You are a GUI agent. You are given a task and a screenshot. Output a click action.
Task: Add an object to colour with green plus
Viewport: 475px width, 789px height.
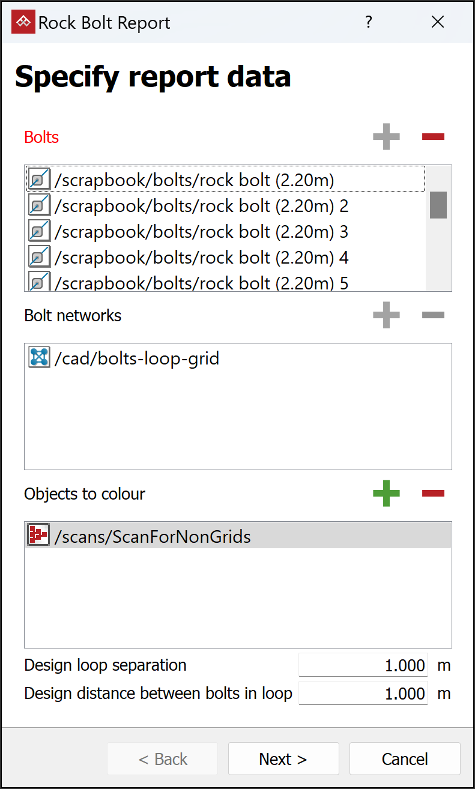click(x=386, y=494)
